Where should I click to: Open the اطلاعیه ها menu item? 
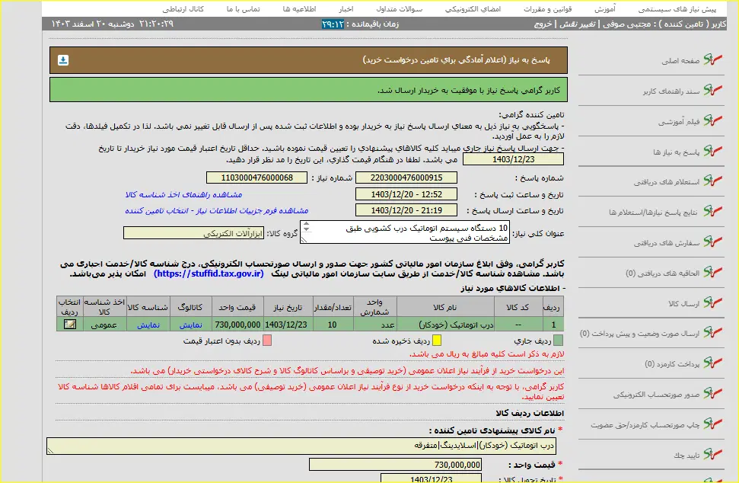point(299,9)
